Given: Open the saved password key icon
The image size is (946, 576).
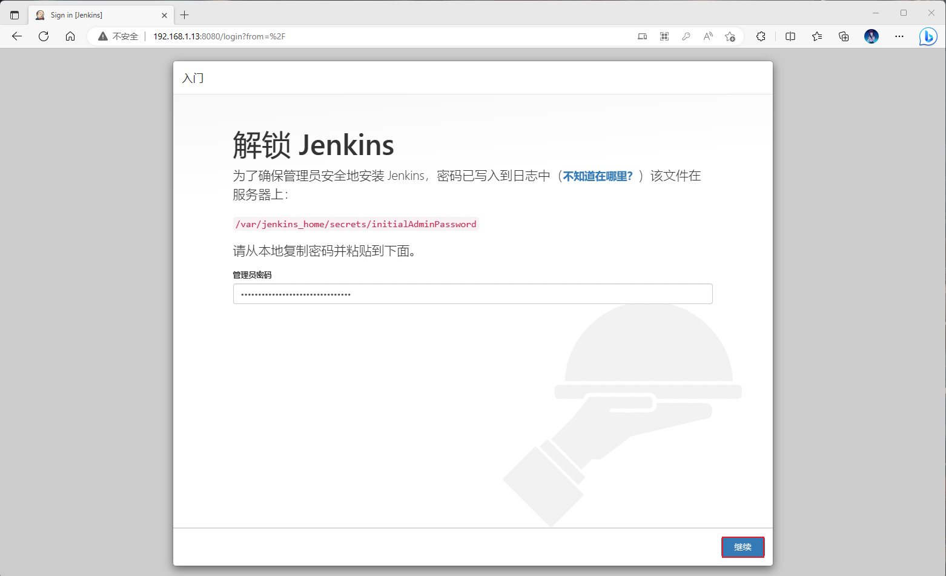Looking at the screenshot, I should 686,36.
